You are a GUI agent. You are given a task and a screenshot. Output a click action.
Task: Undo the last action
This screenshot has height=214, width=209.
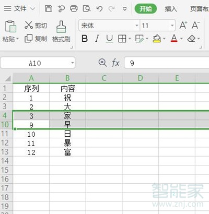pos(99,8)
